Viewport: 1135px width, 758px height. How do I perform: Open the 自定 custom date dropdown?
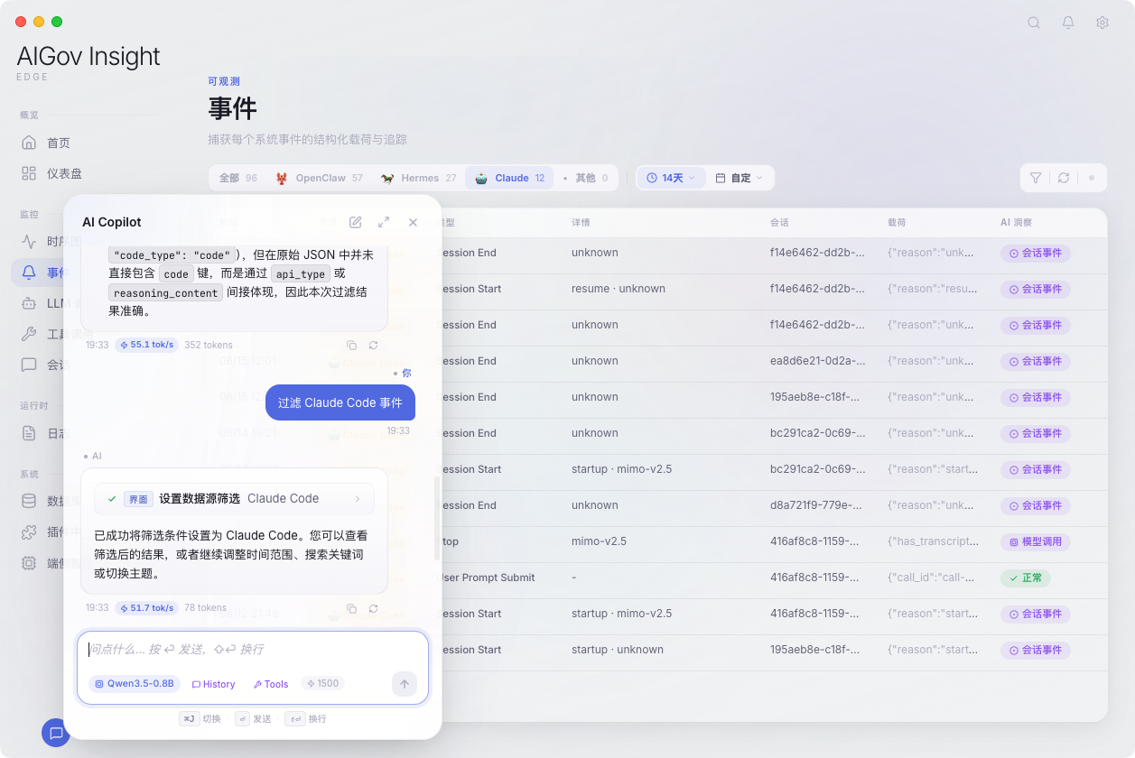pos(740,178)
